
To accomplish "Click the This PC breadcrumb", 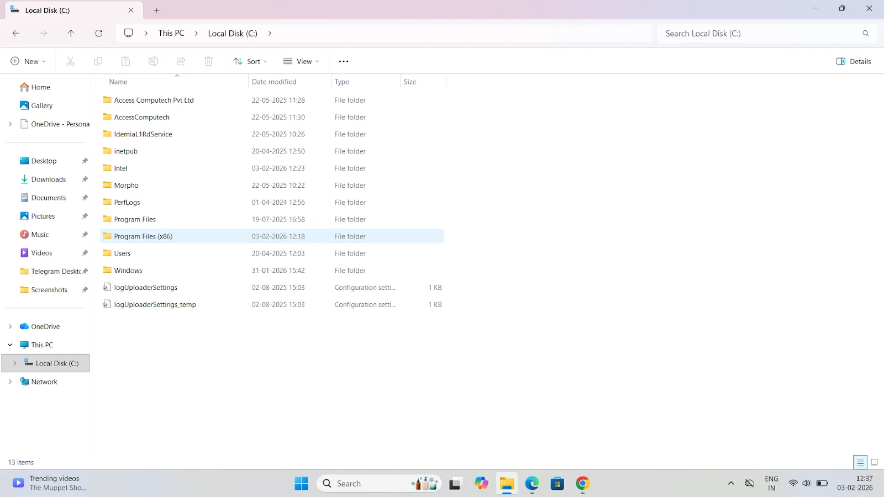I will click(x=171, y=33).
